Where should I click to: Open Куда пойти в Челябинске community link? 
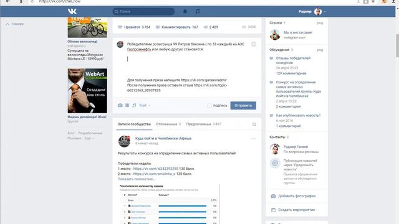click(x=163, y=138)
